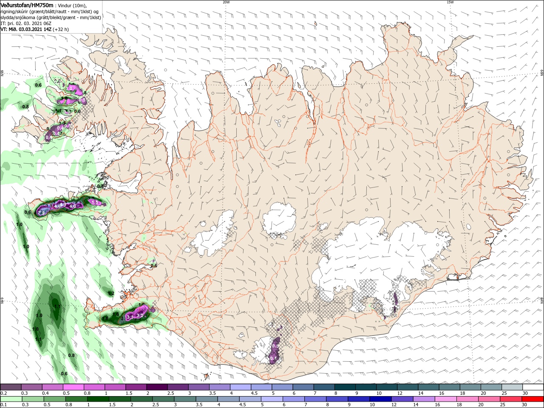The height and width of the screenshot is (408, 544).
Task: Click the '0.2' label on the upper scale
Action: pos(4,393)
